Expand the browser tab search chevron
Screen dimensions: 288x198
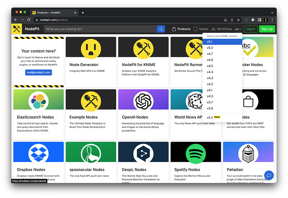coord(272,13)
